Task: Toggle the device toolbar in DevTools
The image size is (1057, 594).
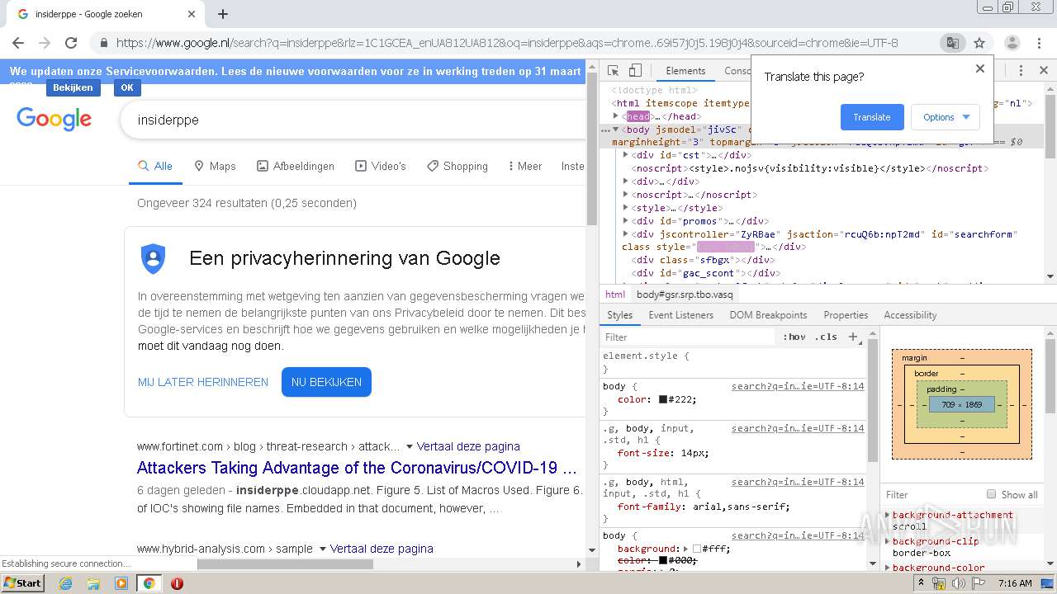Action: (x=635, y=71)
